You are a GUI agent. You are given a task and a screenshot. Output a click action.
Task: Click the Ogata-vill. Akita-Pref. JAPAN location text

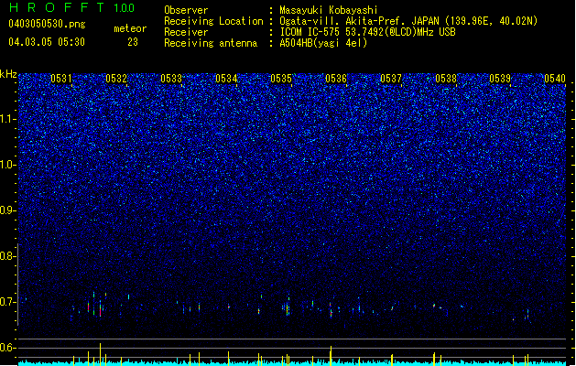click(x=408, y=21)
